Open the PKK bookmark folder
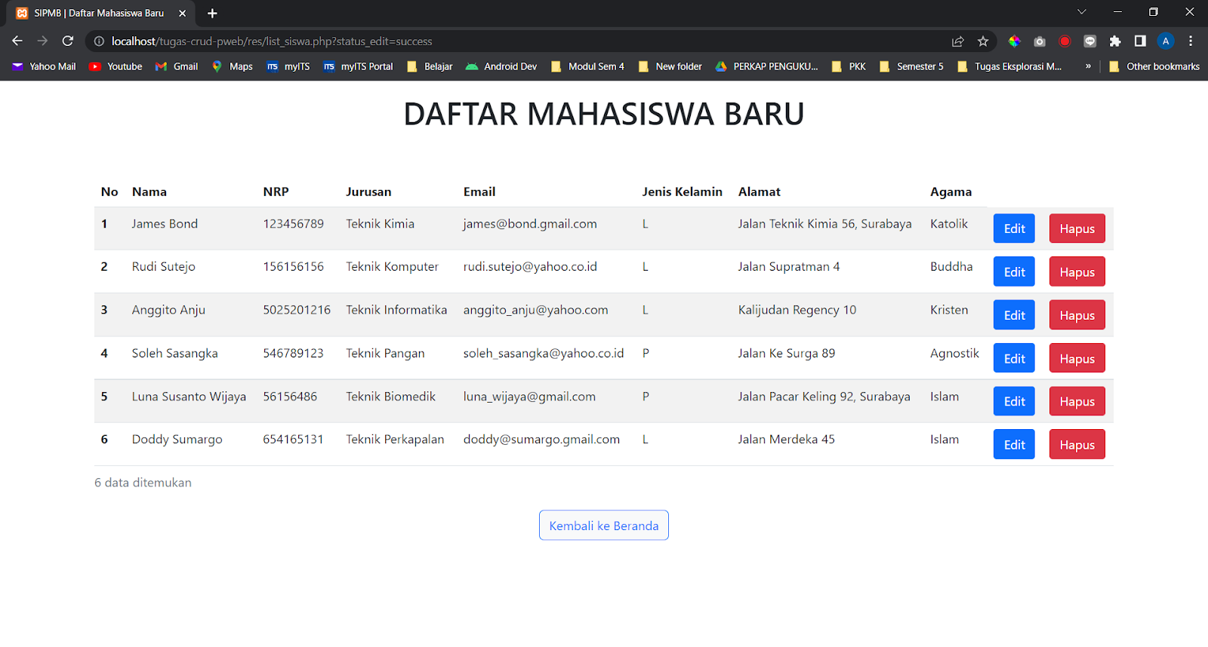Viewport: 1208px width, 647px height. (x=849, y=66)
